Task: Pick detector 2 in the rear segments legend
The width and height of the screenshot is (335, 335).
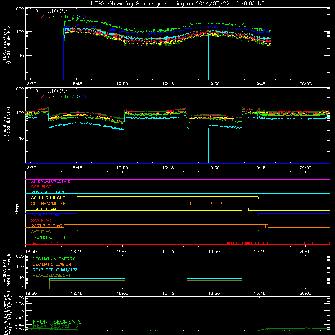Action: coord(42,97)
